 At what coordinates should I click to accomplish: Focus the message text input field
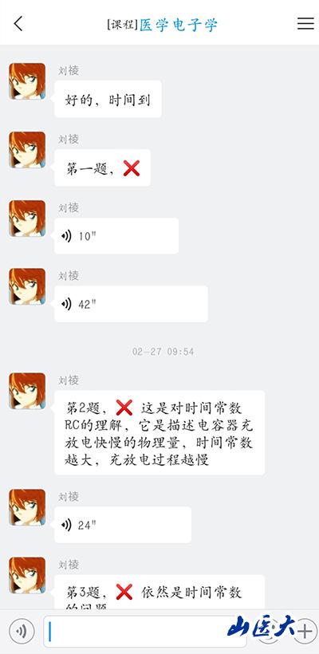pos(144,632)
